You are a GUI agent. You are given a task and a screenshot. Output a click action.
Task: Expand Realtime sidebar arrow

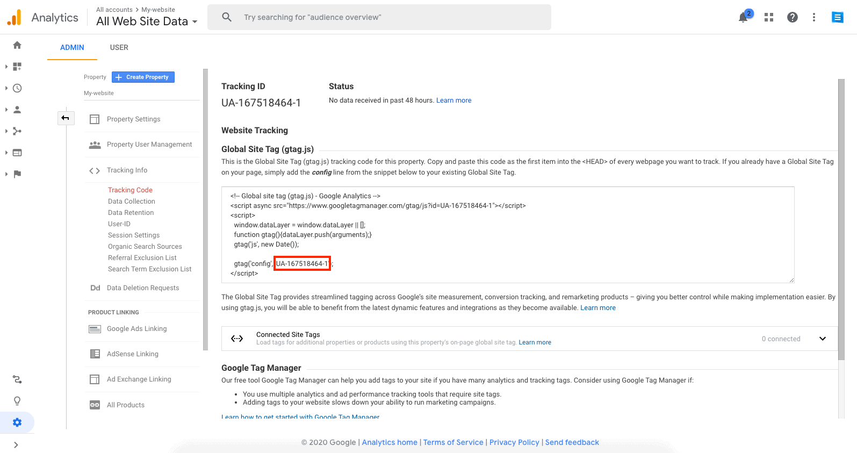(x=6, y=88)
